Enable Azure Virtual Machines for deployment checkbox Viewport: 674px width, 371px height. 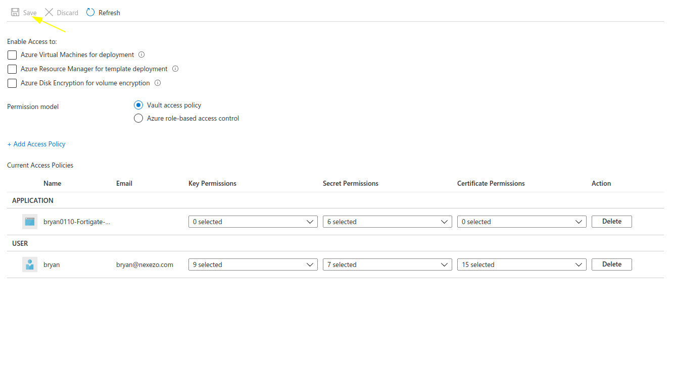click(12, 55)
